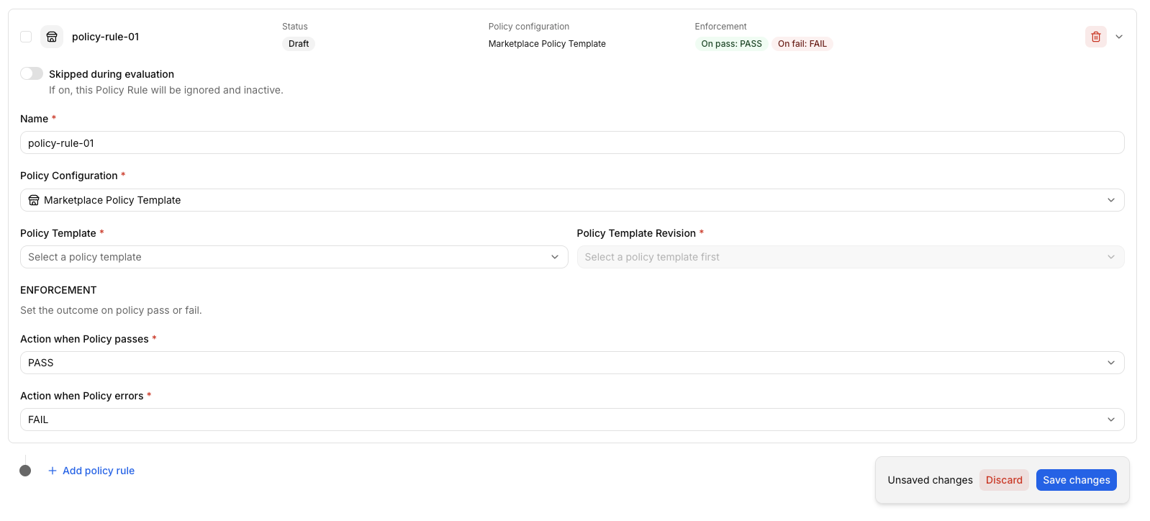Click the Marketplace Policy Template header text
The height and width of the screenshot is (521, 1150).
[547, 44]
